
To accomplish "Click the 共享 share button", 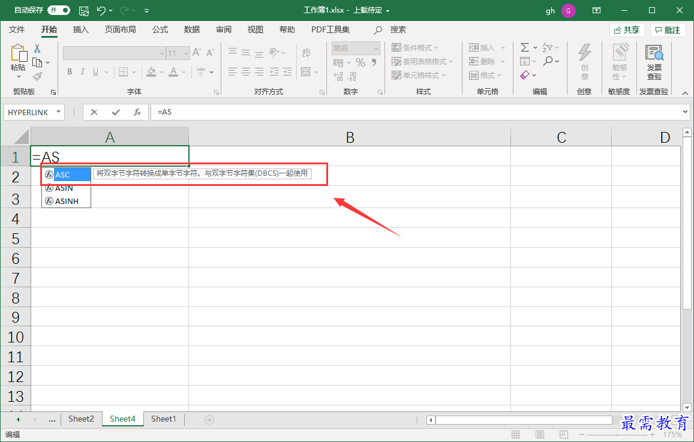I will pyautogui.click(x=627, y=30).
